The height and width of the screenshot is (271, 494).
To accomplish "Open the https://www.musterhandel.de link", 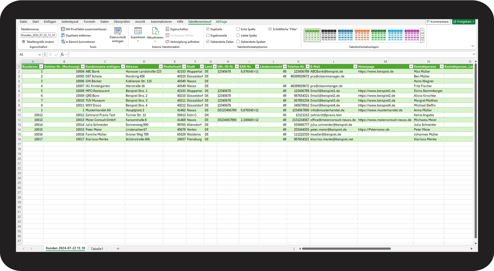I will [380, 110].
